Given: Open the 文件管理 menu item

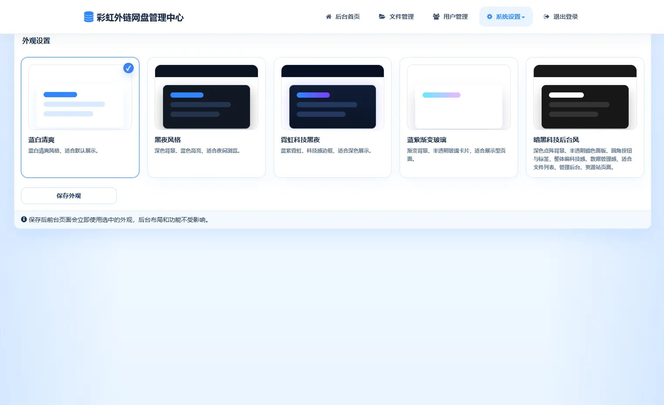Looking at the screenshot, I should click(396, 17).
